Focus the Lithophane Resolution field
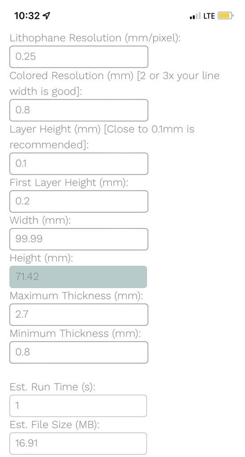The image size is (245, 457). point(78,57)
